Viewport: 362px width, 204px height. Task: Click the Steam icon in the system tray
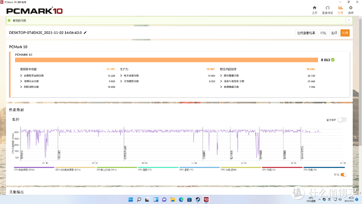pos(324,199)
